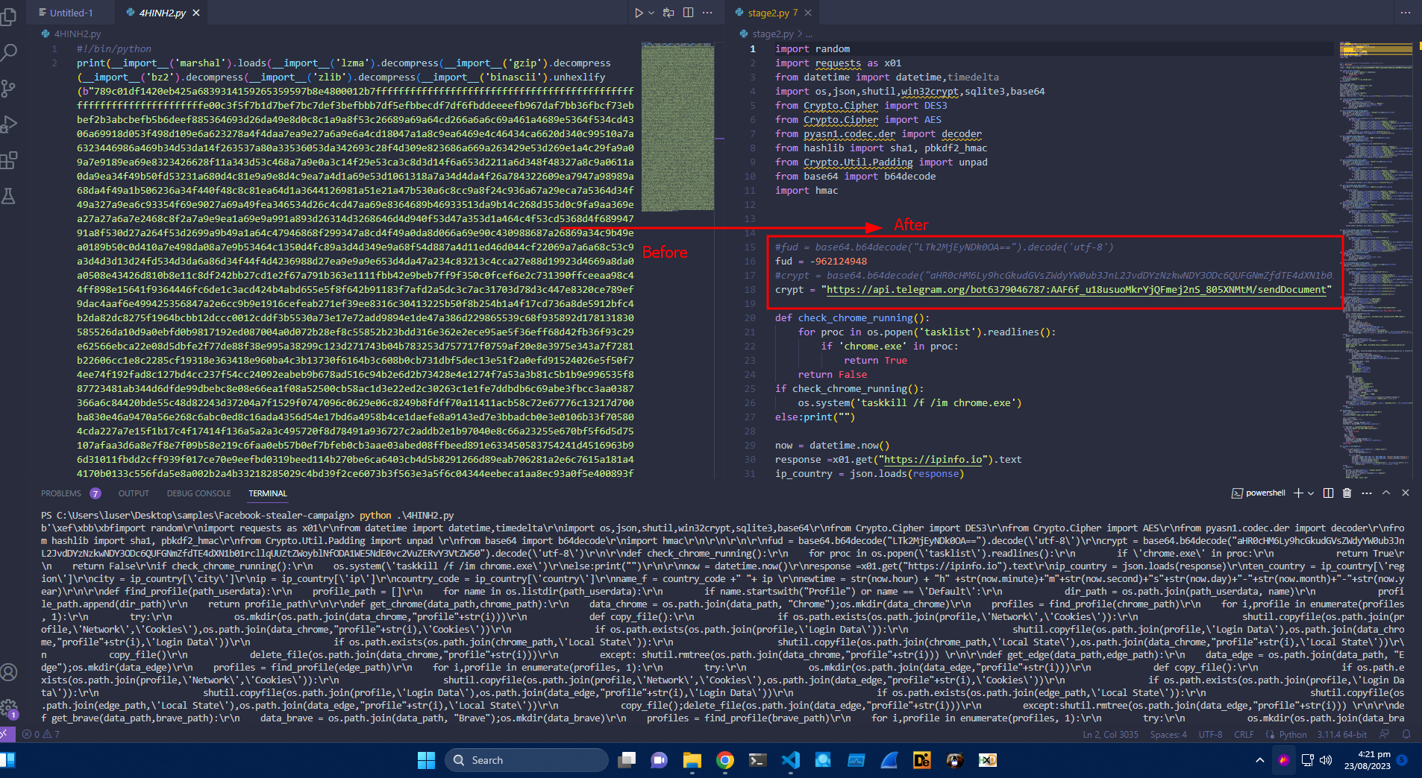Click the errors and warnings status indicator

pos(41,734)
